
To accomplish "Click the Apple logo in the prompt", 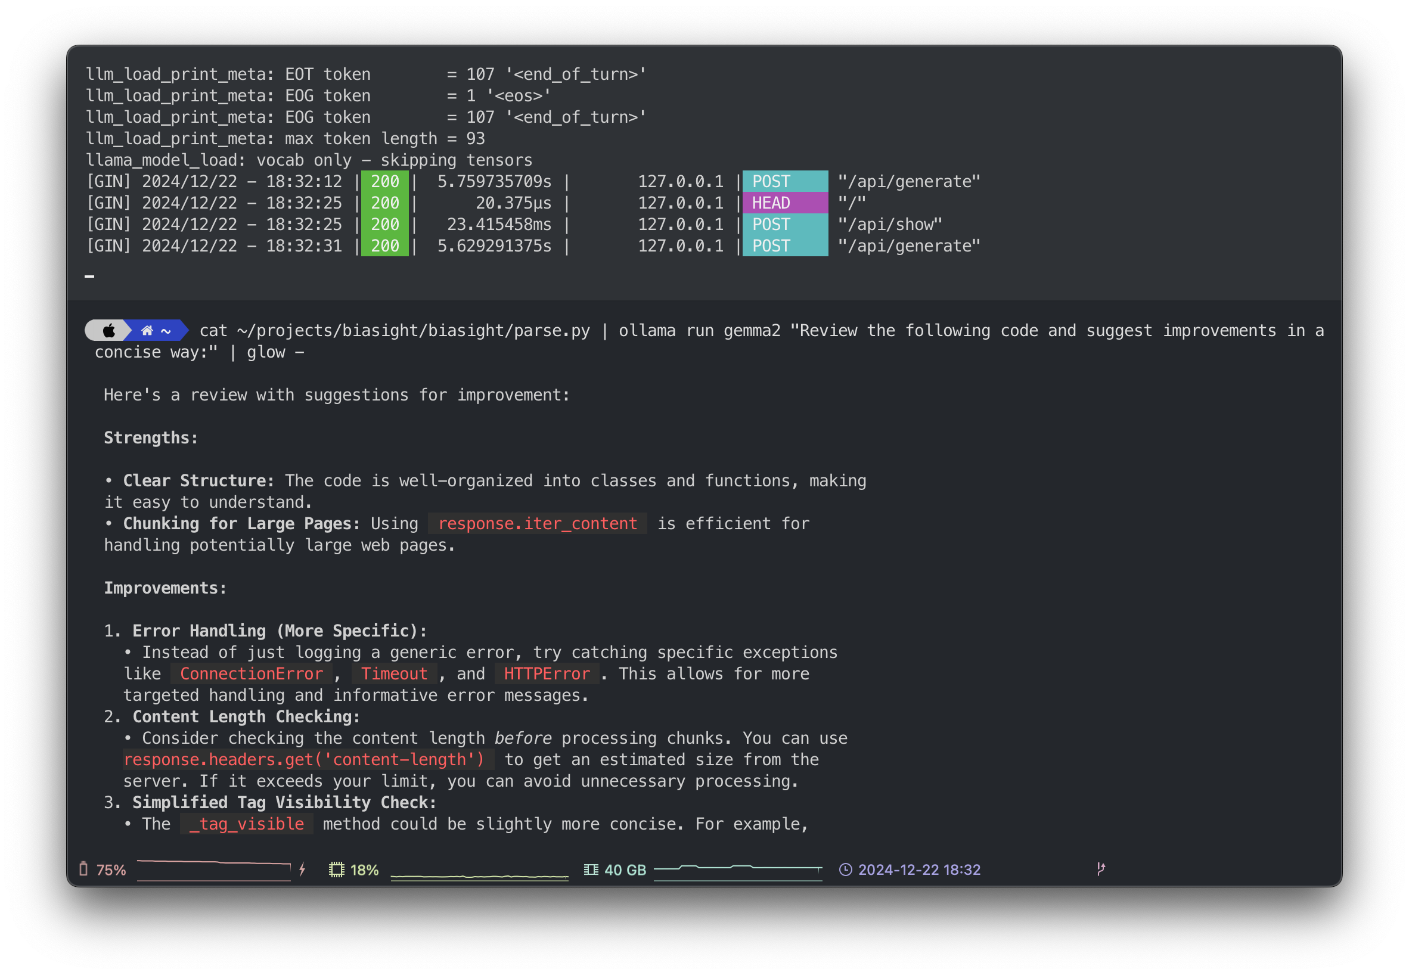I will (108, 330).
